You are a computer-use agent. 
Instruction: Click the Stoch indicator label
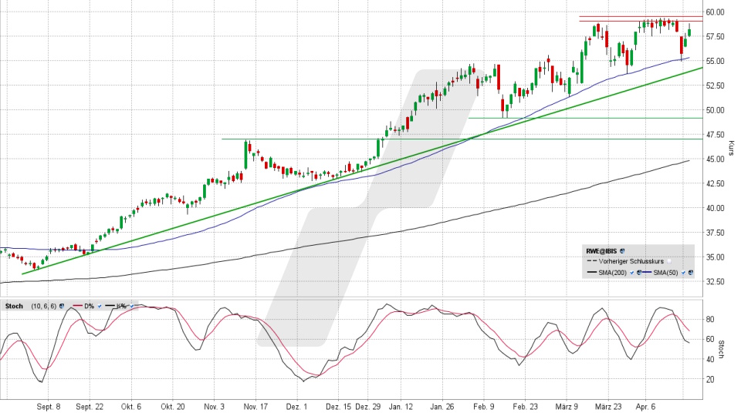pos(14,306)
